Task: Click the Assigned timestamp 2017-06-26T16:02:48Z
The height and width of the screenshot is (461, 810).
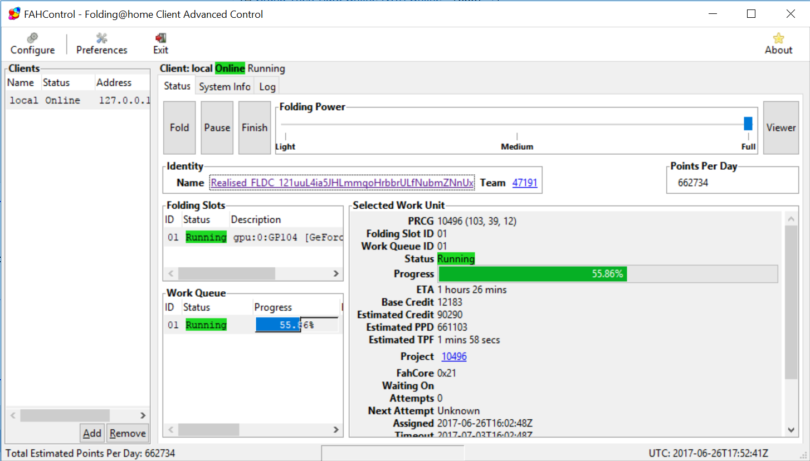Action: 485,424
